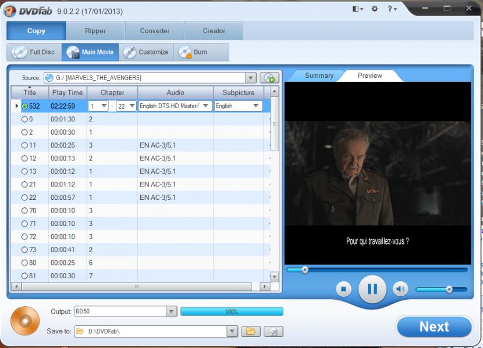The width and height of the screenshot is (483, 348).
Task: Click the source disc icon in Source field
Action: coord(49,78)
